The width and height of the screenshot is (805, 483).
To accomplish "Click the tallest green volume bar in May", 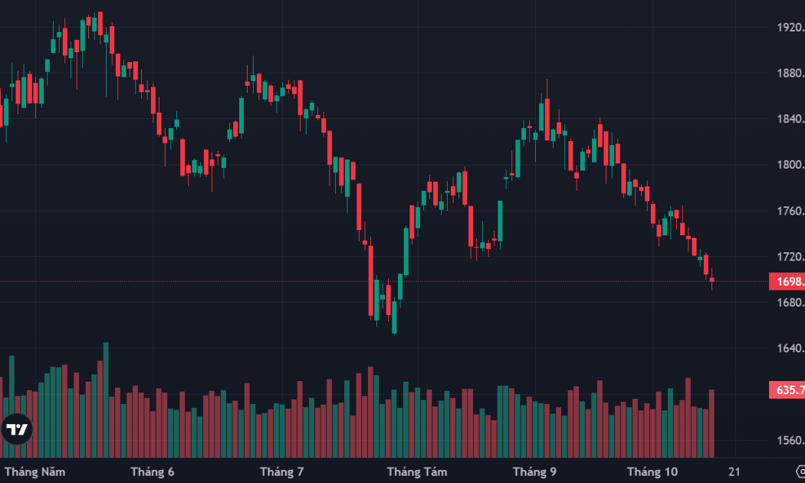I will (106, 400).
